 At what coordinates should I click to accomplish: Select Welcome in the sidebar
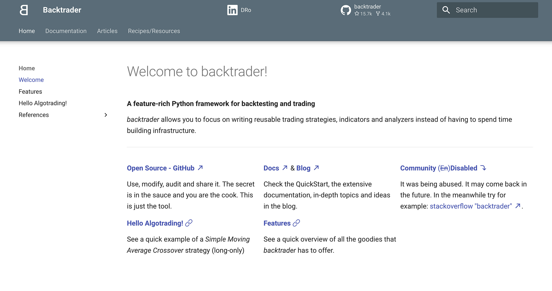31,80
